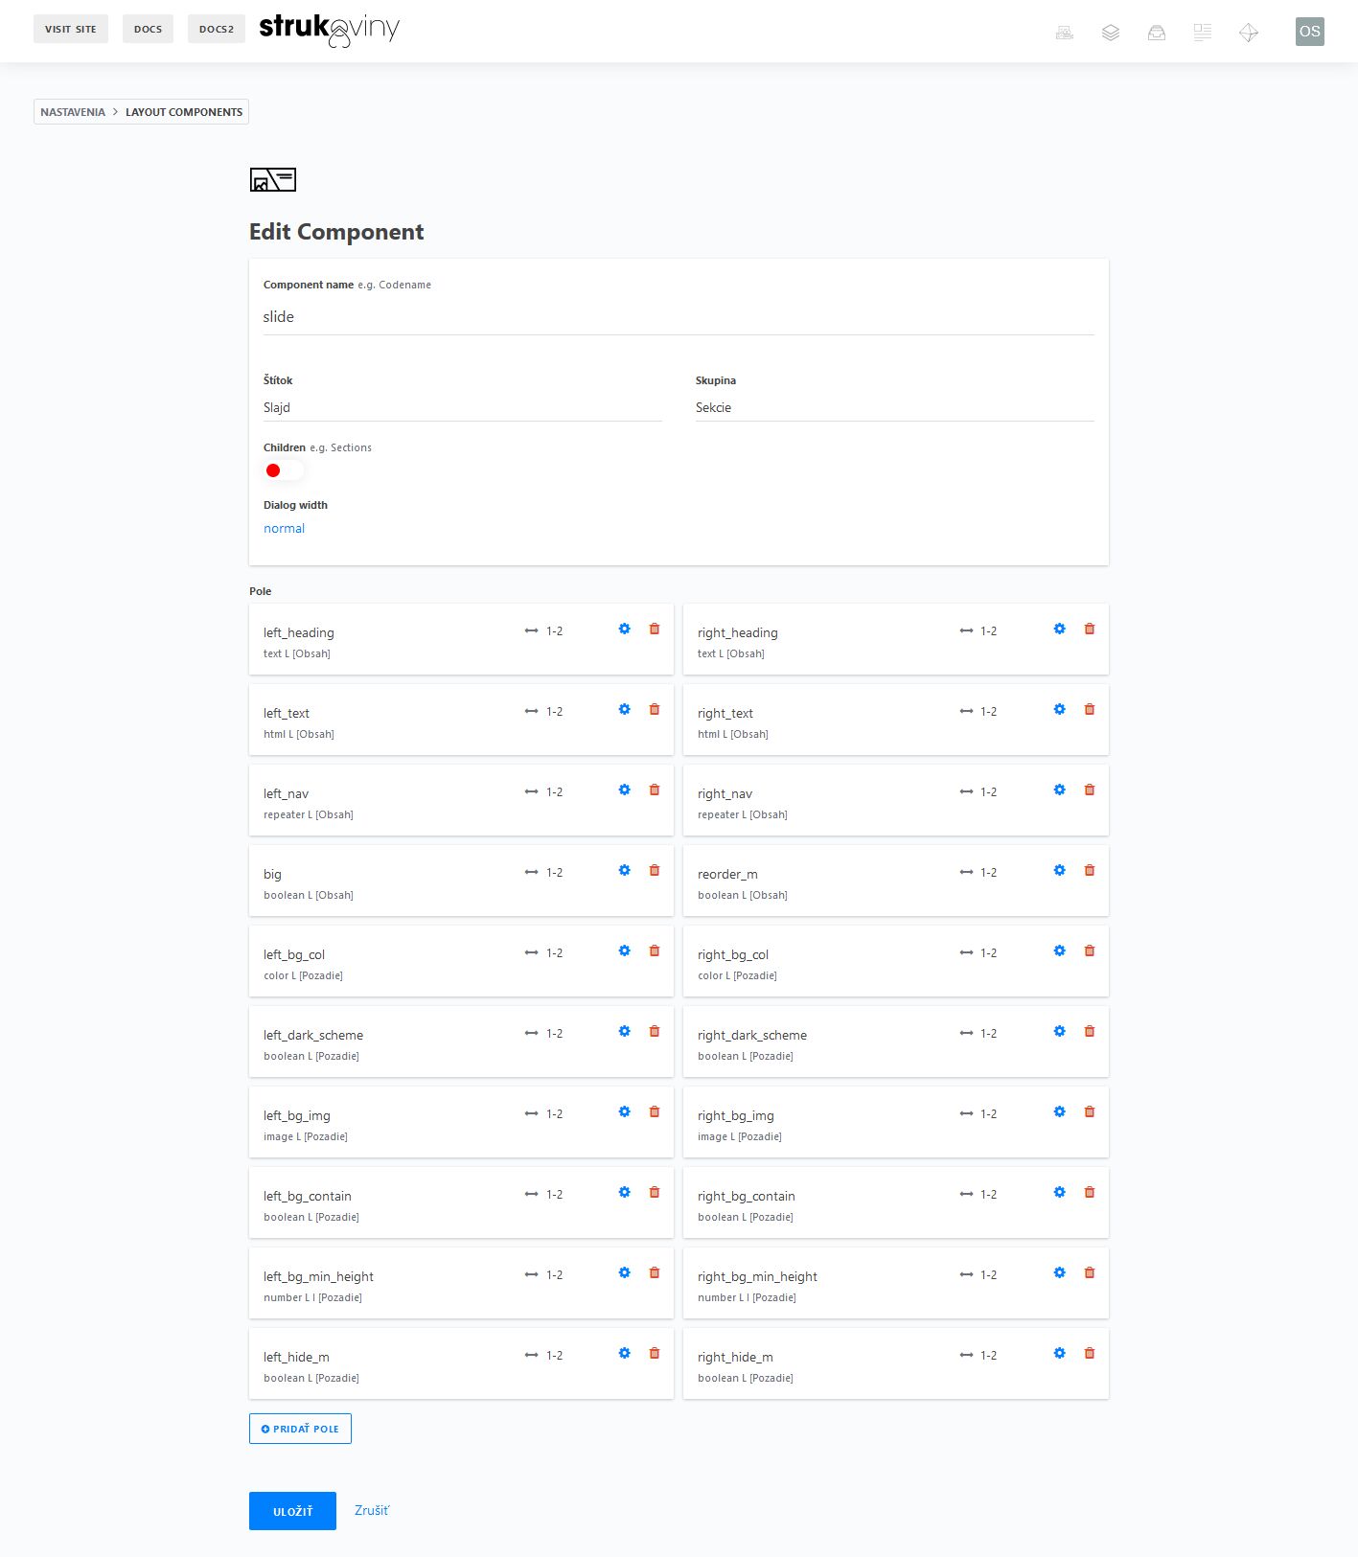
Task: Delete the left_bg_contain field
Action: coord(655,1192)
